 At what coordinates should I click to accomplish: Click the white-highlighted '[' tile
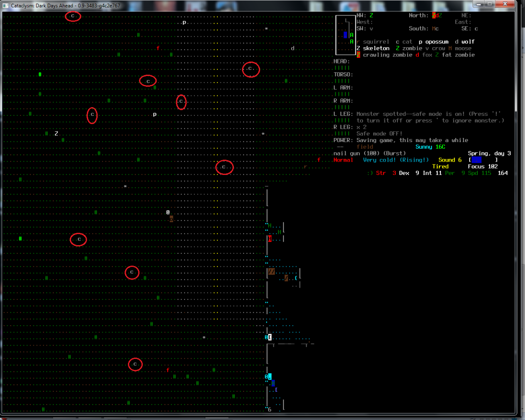[x=270, y=337]
